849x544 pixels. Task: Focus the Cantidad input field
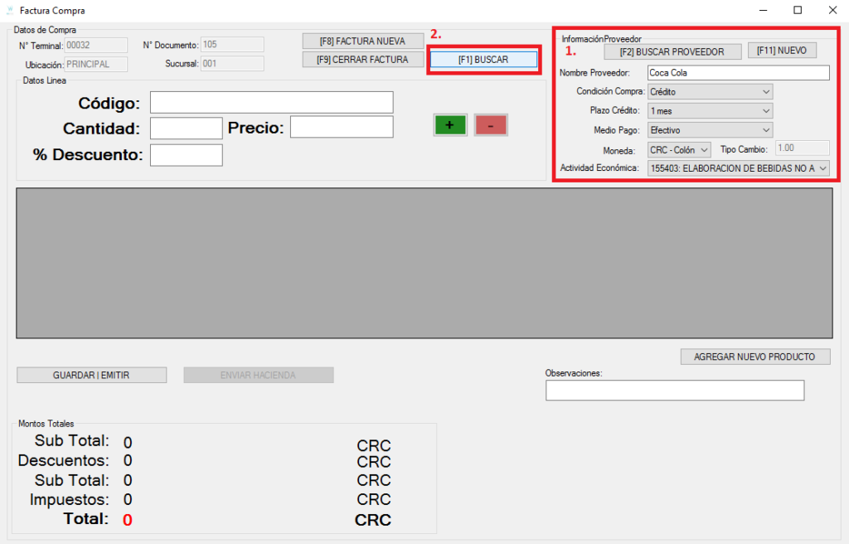pos(186,129)
